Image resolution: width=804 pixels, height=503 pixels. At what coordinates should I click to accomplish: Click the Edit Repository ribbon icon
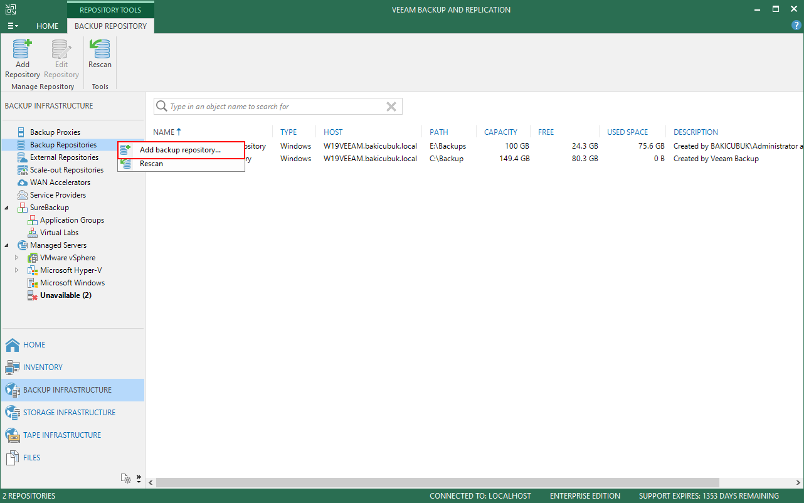[x=61, y=59]
